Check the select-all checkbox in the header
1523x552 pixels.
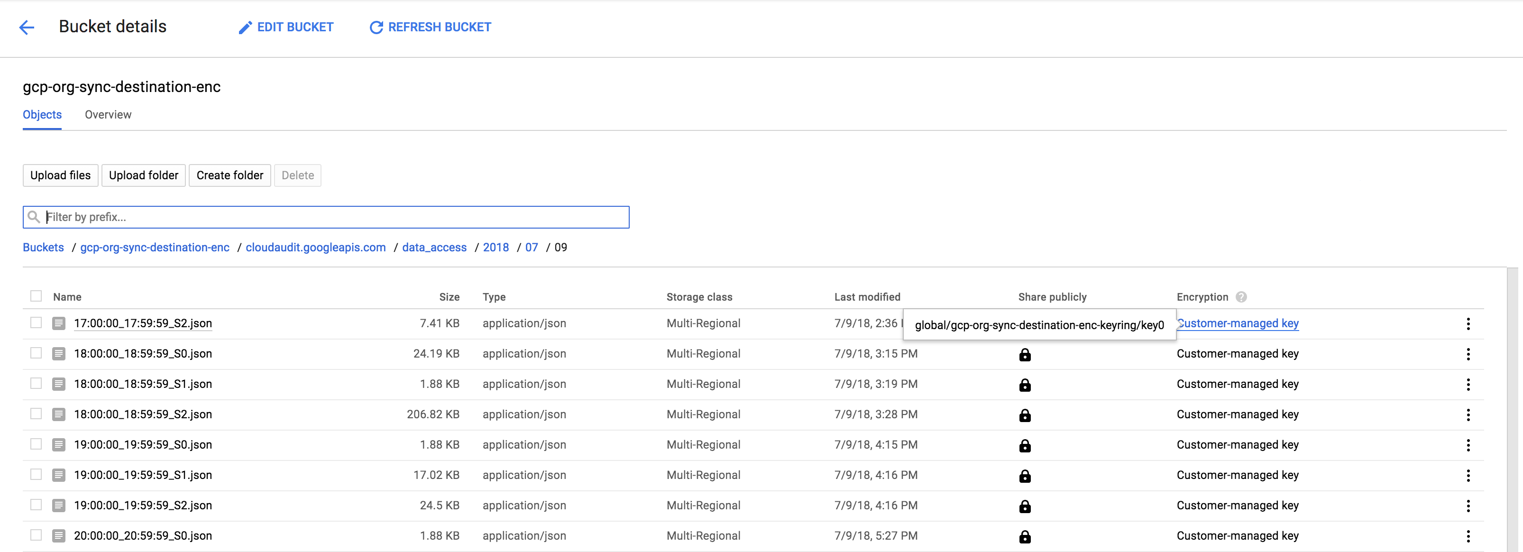click(x=36, y=295)
